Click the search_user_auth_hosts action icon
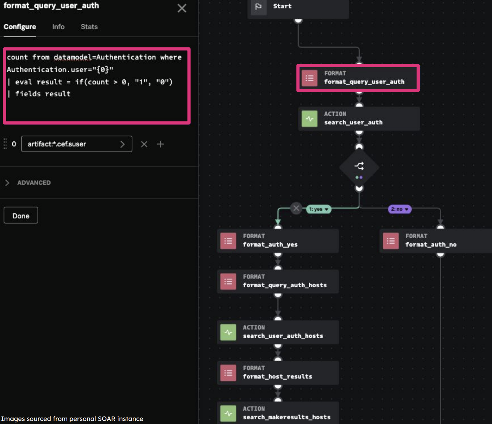This screenshot has width=492, height=424. coord(228,332)
